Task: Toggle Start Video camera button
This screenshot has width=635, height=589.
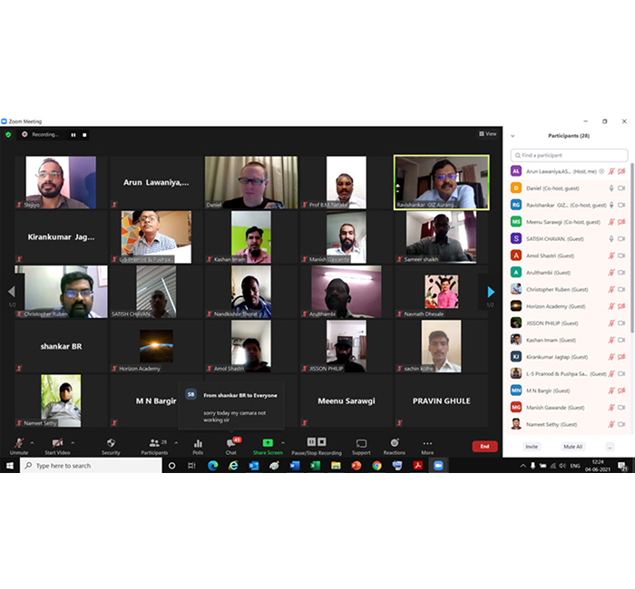Action: 57,446
